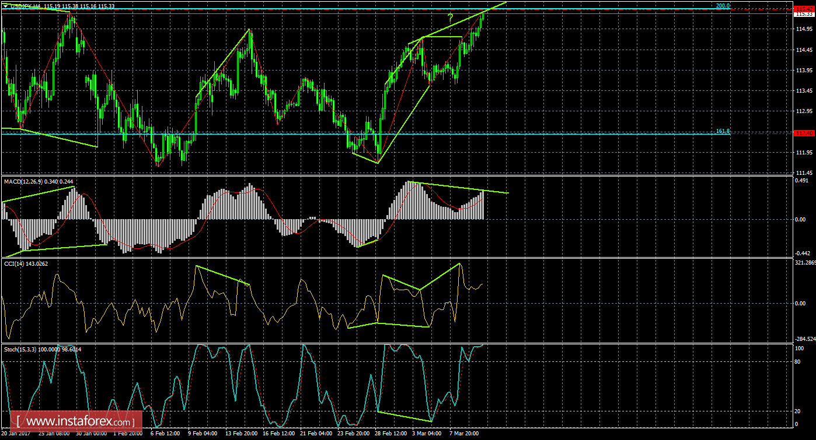
Task: Click the 1 Feb 20:00 time label
Action: pyautogui.click(x=129, y=434)
